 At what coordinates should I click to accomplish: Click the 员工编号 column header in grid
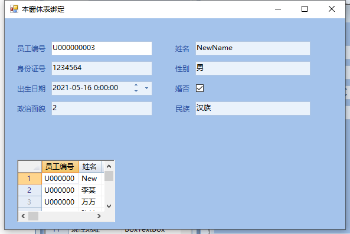(x=60, y=166)
